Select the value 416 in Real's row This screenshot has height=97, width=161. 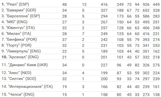104,5
